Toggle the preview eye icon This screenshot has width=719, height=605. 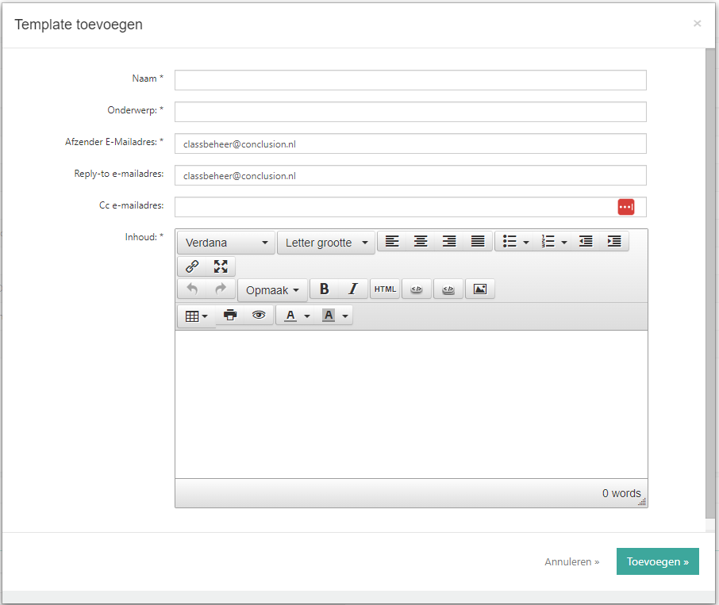(259, 316)
